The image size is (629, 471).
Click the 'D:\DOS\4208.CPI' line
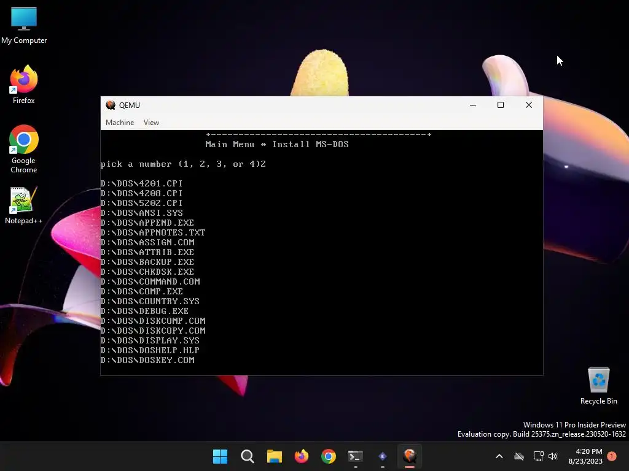pyautogui.click(x=142, y=193)
